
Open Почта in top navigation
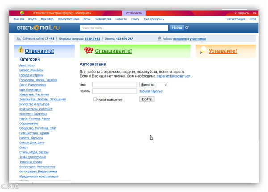tap(32, 19)
